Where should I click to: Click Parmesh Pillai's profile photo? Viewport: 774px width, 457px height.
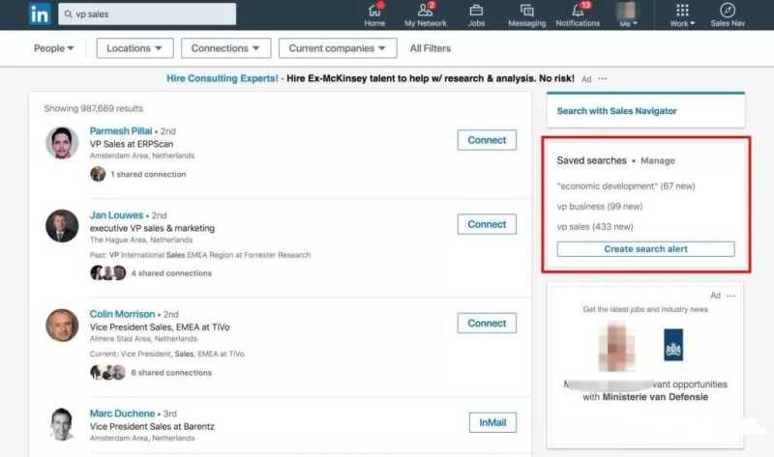(62, 142)
